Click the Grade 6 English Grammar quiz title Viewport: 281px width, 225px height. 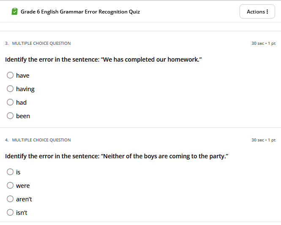click(x=80, y=12)
